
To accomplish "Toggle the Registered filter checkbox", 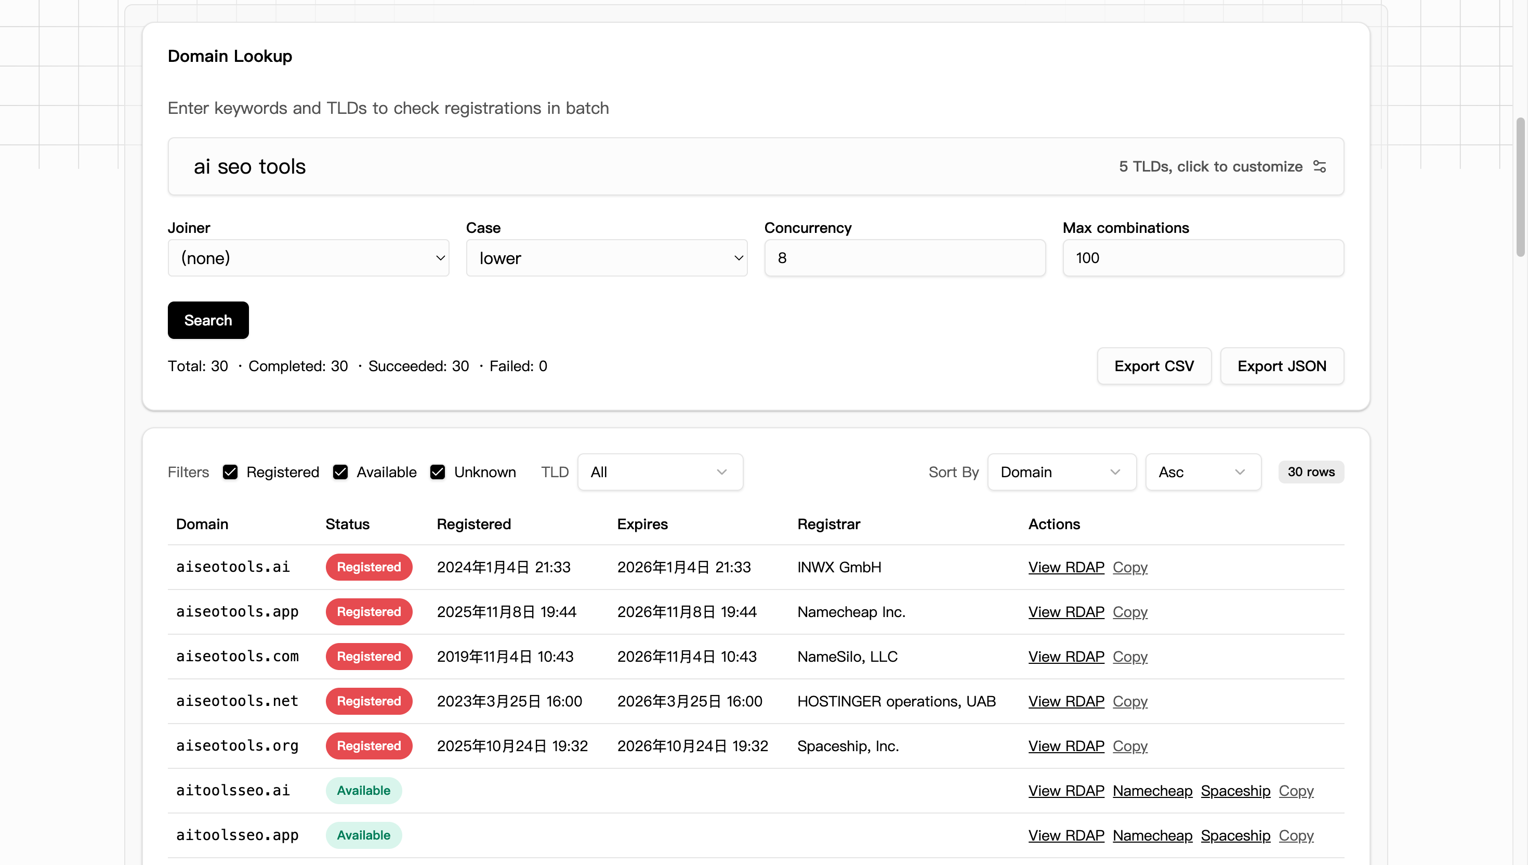I will click(230, 471).
